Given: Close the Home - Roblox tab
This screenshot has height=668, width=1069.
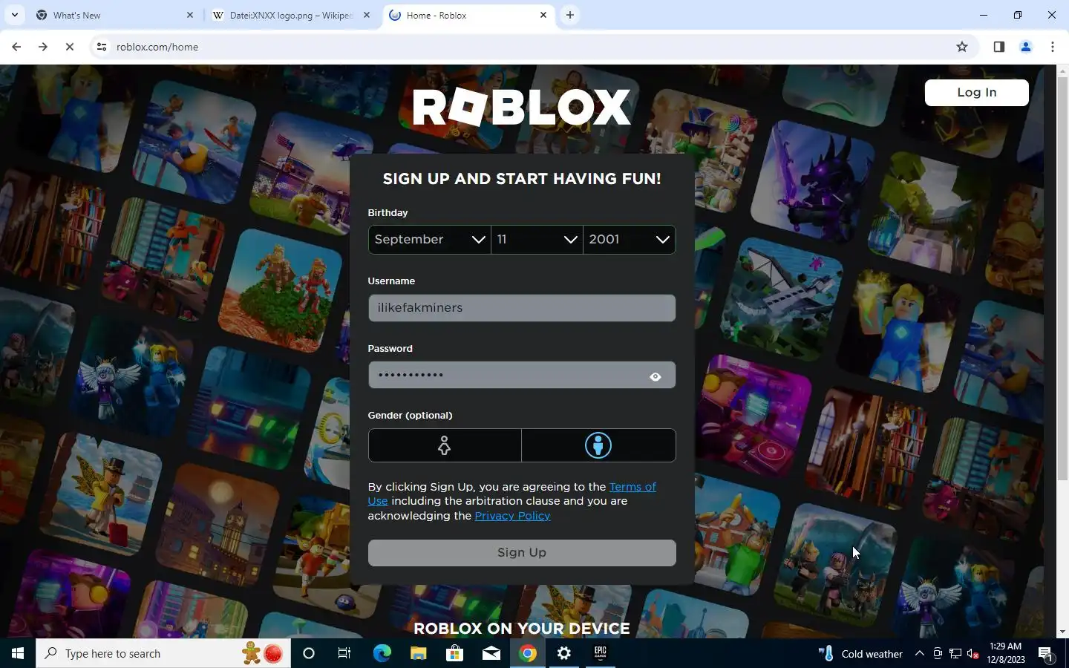Looking at the screenshot, I should (543, 15).
